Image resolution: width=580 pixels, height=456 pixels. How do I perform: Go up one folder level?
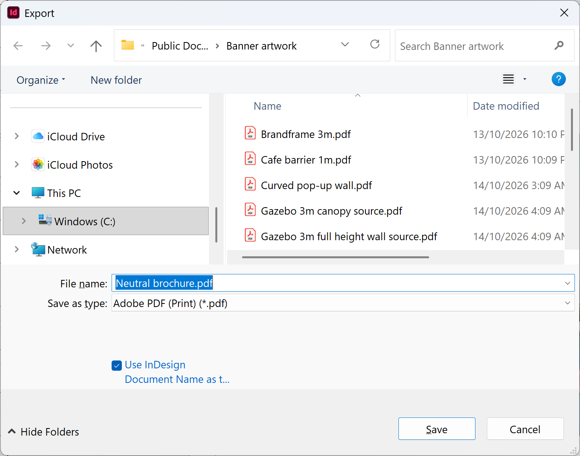pyautogui.click(x=96, y=46)
